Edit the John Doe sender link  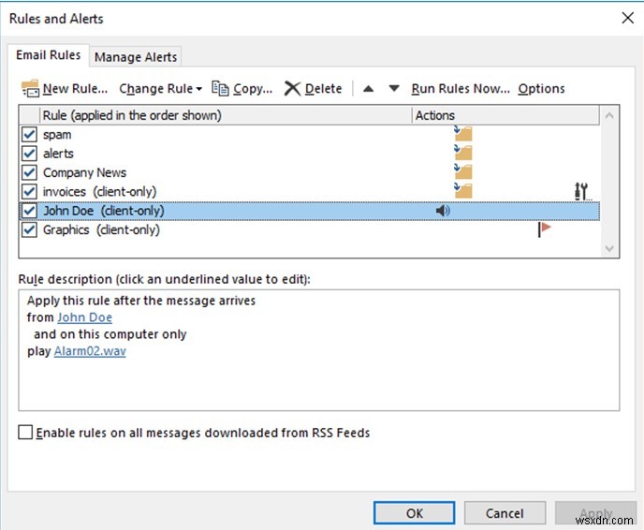click(x=84, y=317)
